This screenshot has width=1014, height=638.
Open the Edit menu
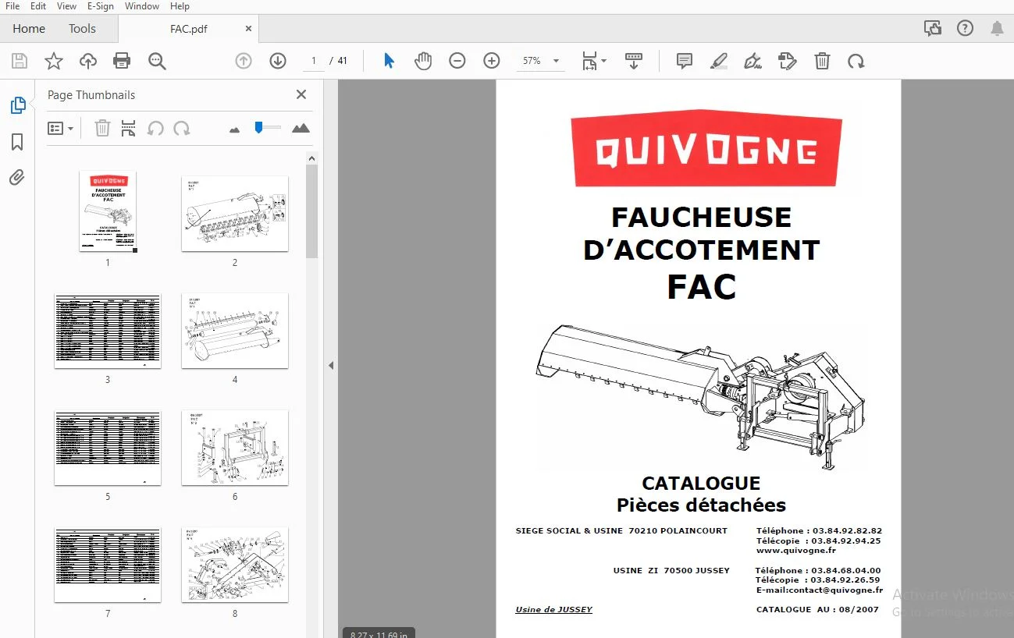click(38, 6)
